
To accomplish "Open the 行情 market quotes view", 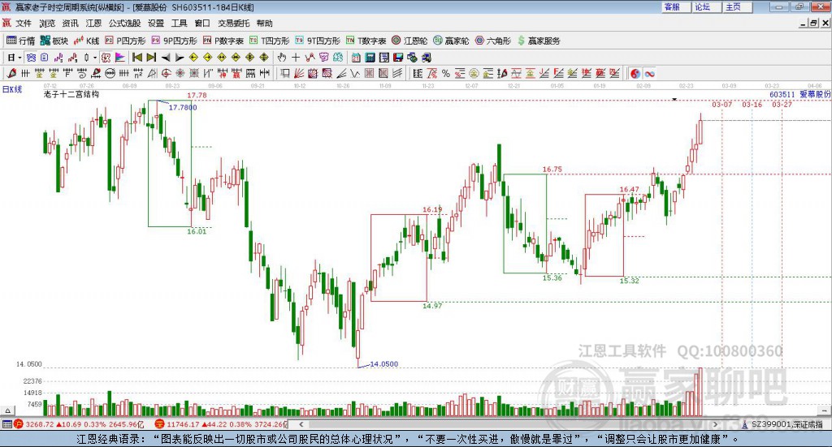I will point(20,41).
